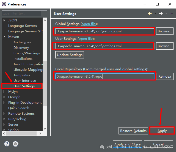Open the Archetypes preference page

tap(22, 42)
